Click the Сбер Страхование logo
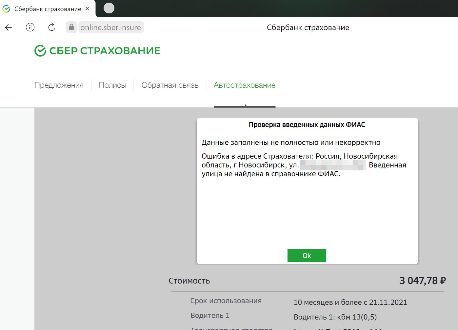Image resolution: width=458 pixels, height=330 pixels. tap(97, 51)
